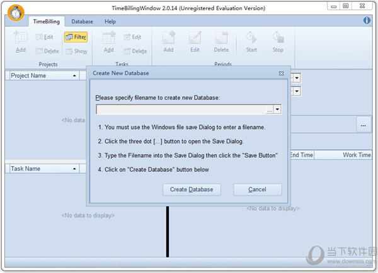The image size is (378, 273).
Task: Edit the selected task
Action: click(132, 37)
